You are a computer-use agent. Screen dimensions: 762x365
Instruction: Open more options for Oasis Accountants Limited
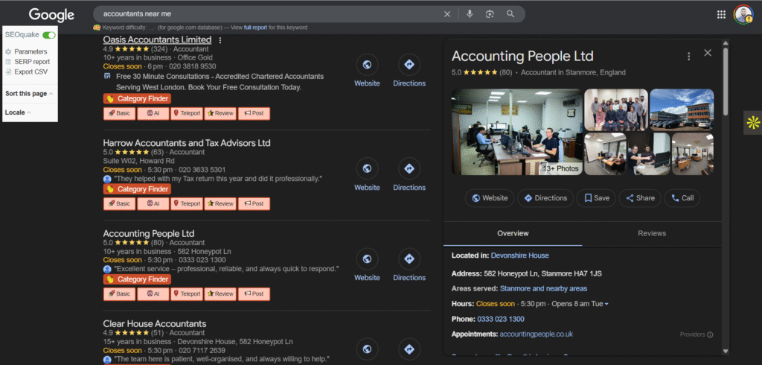(x=220, y=40)
